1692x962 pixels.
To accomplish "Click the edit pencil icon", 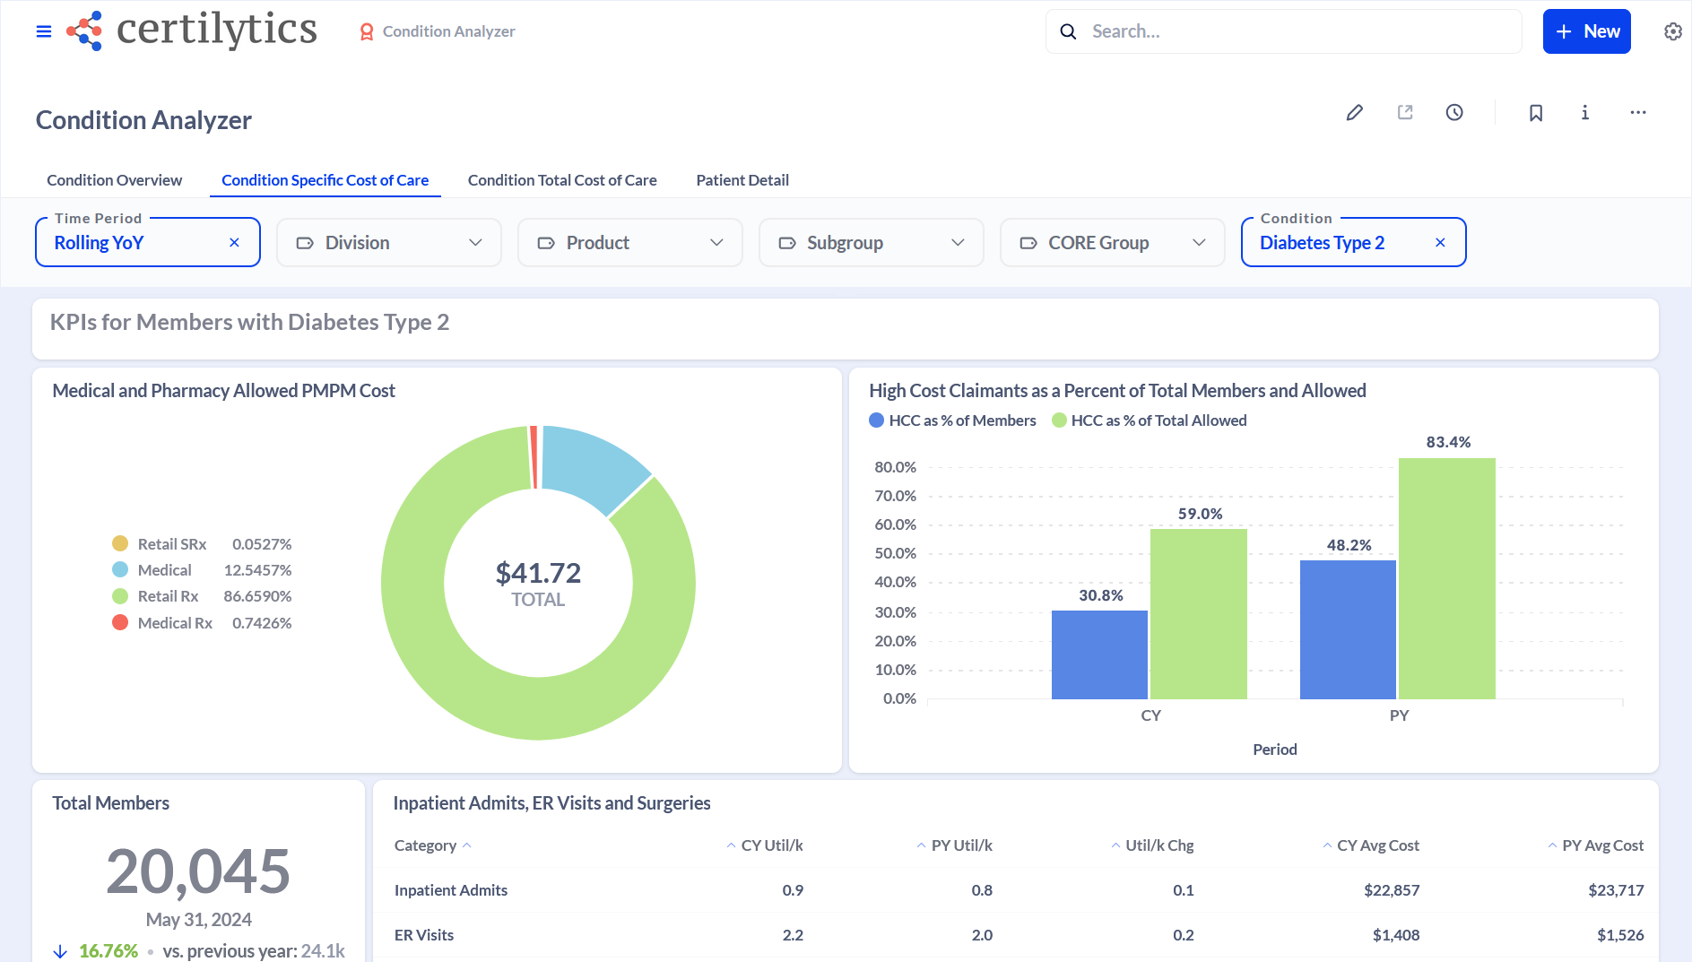I will 1355,112.
